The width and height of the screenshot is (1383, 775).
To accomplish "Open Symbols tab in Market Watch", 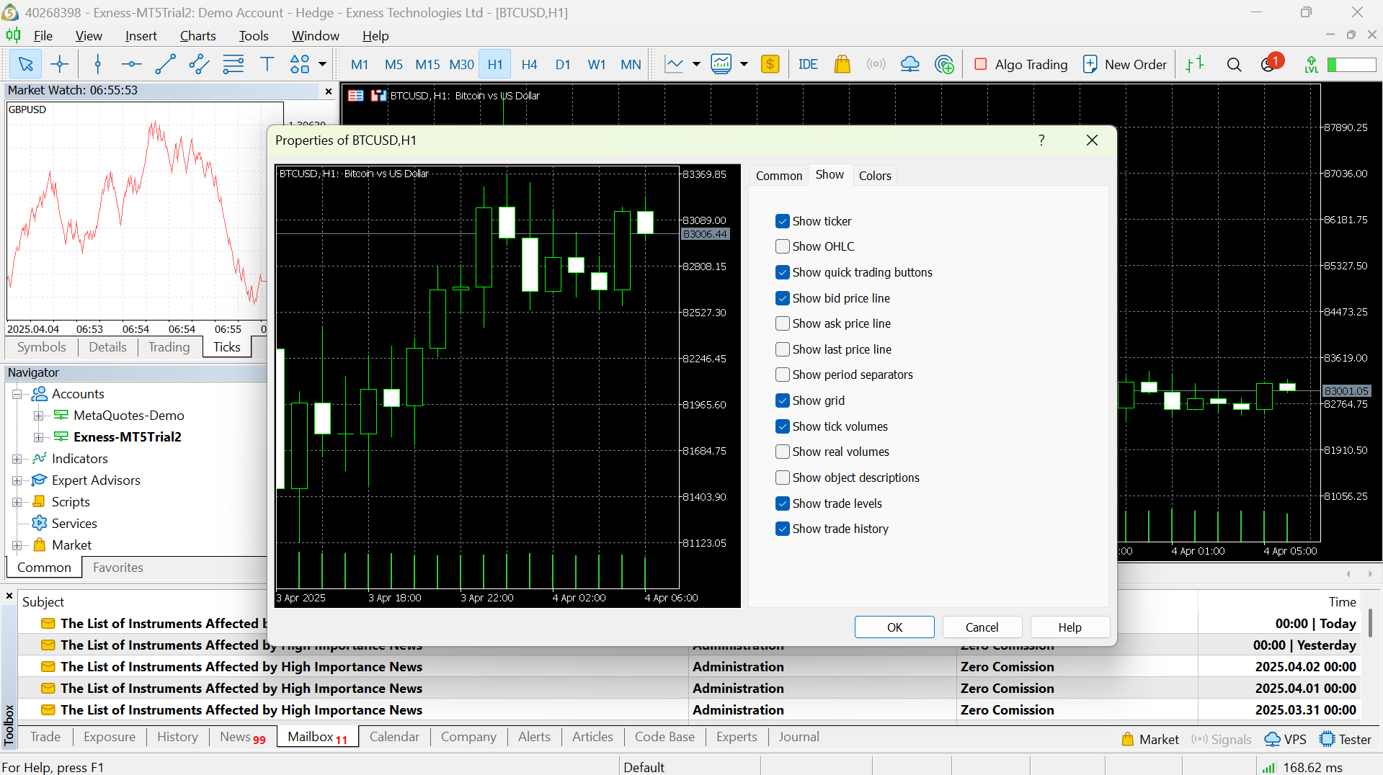I will 42,347.
